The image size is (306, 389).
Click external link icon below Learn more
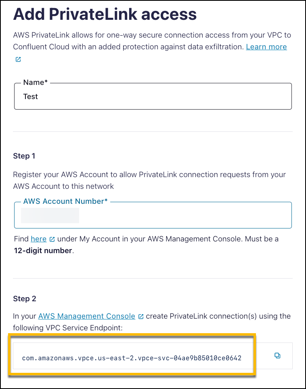(18, 59)
